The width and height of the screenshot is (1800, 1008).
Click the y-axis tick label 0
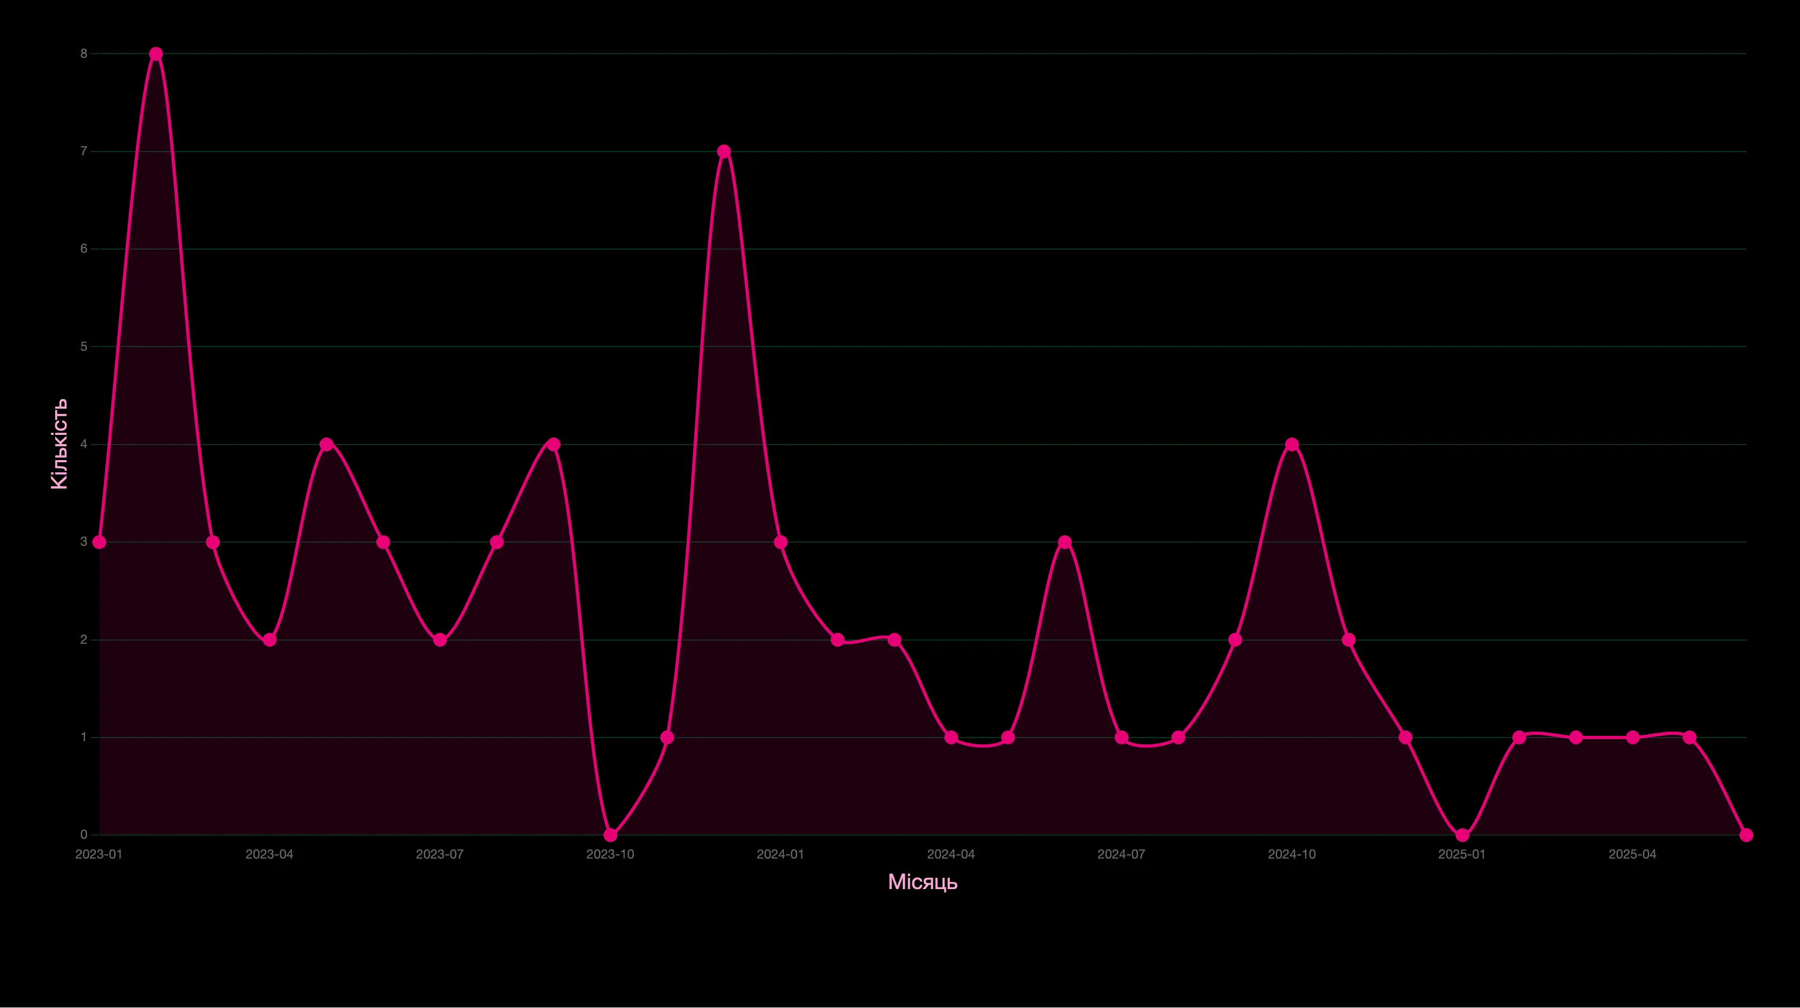[x=84, y=835]
